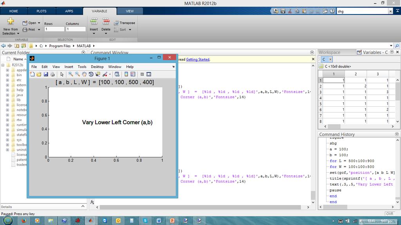The height and width of the screenshot is (225, 401).
Task: Click the Transpose button
Action: [x=125, y=23]
